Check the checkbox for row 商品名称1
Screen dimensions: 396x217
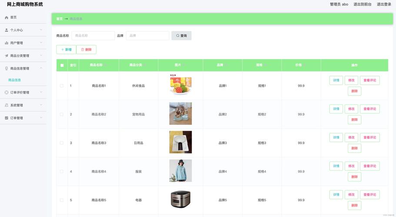pyautogui.click(x=62, y=86)
